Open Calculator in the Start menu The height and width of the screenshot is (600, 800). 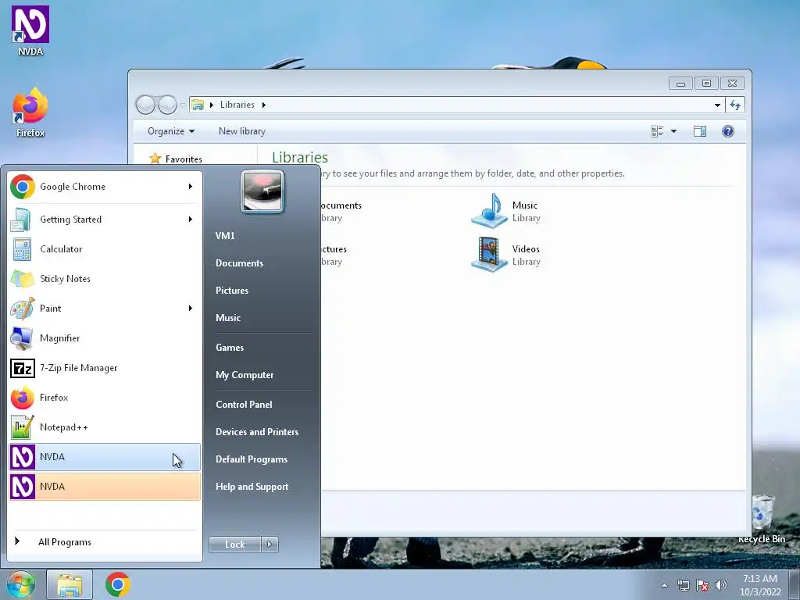(x=105, y=249)
